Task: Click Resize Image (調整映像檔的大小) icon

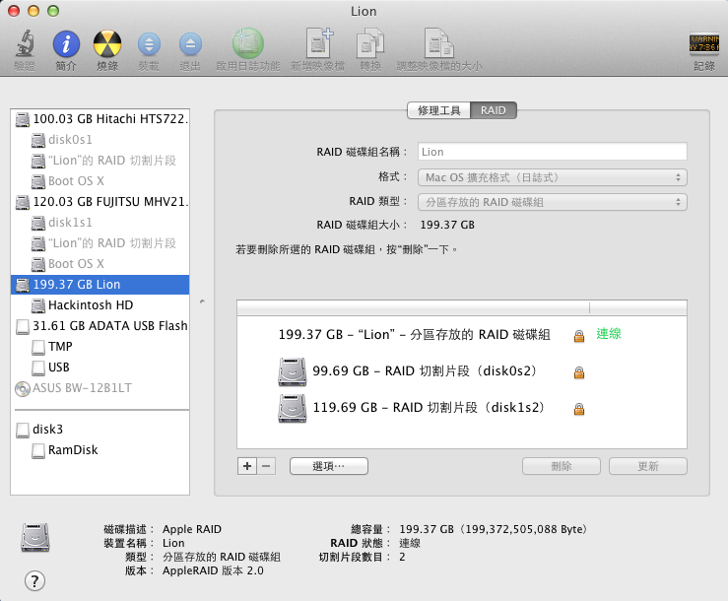Action: 438,43
